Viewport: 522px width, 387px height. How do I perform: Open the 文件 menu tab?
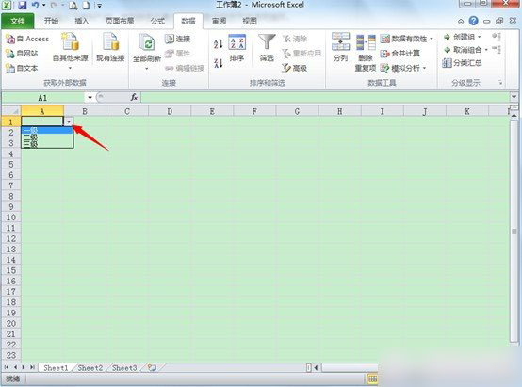coord(18,21)
